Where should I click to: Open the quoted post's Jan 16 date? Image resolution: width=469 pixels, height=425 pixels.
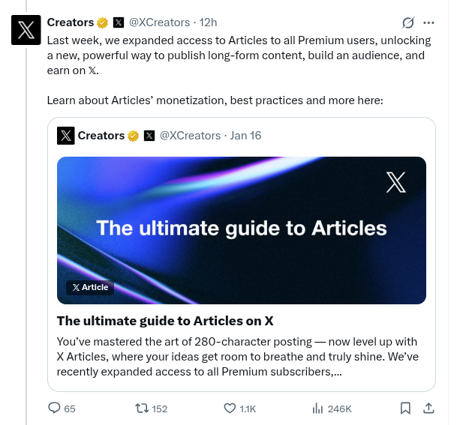tap(245, 136)
